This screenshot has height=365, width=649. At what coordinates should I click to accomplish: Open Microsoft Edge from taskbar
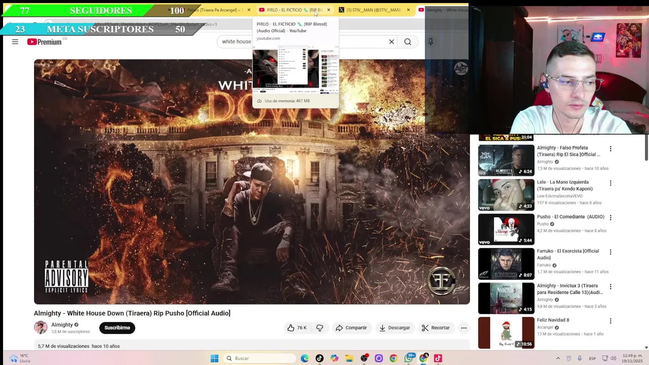(305, 358)
